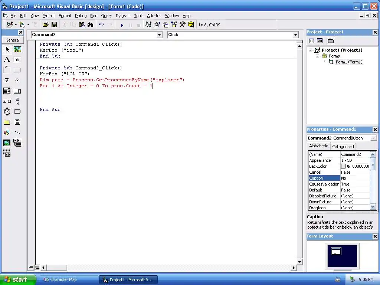Viewport: 380px width, 285px height.
Task: Open the Form Layout Window toolbar icon
Action: pos(166,24)
